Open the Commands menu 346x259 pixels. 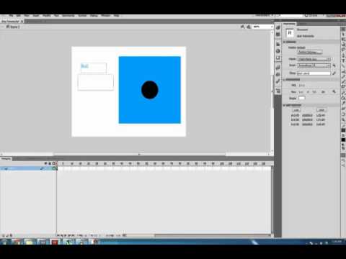68,16
